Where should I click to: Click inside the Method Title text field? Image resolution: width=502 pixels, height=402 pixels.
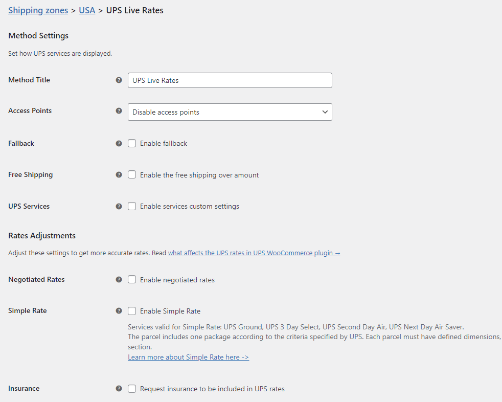click(x=230, y=80)
